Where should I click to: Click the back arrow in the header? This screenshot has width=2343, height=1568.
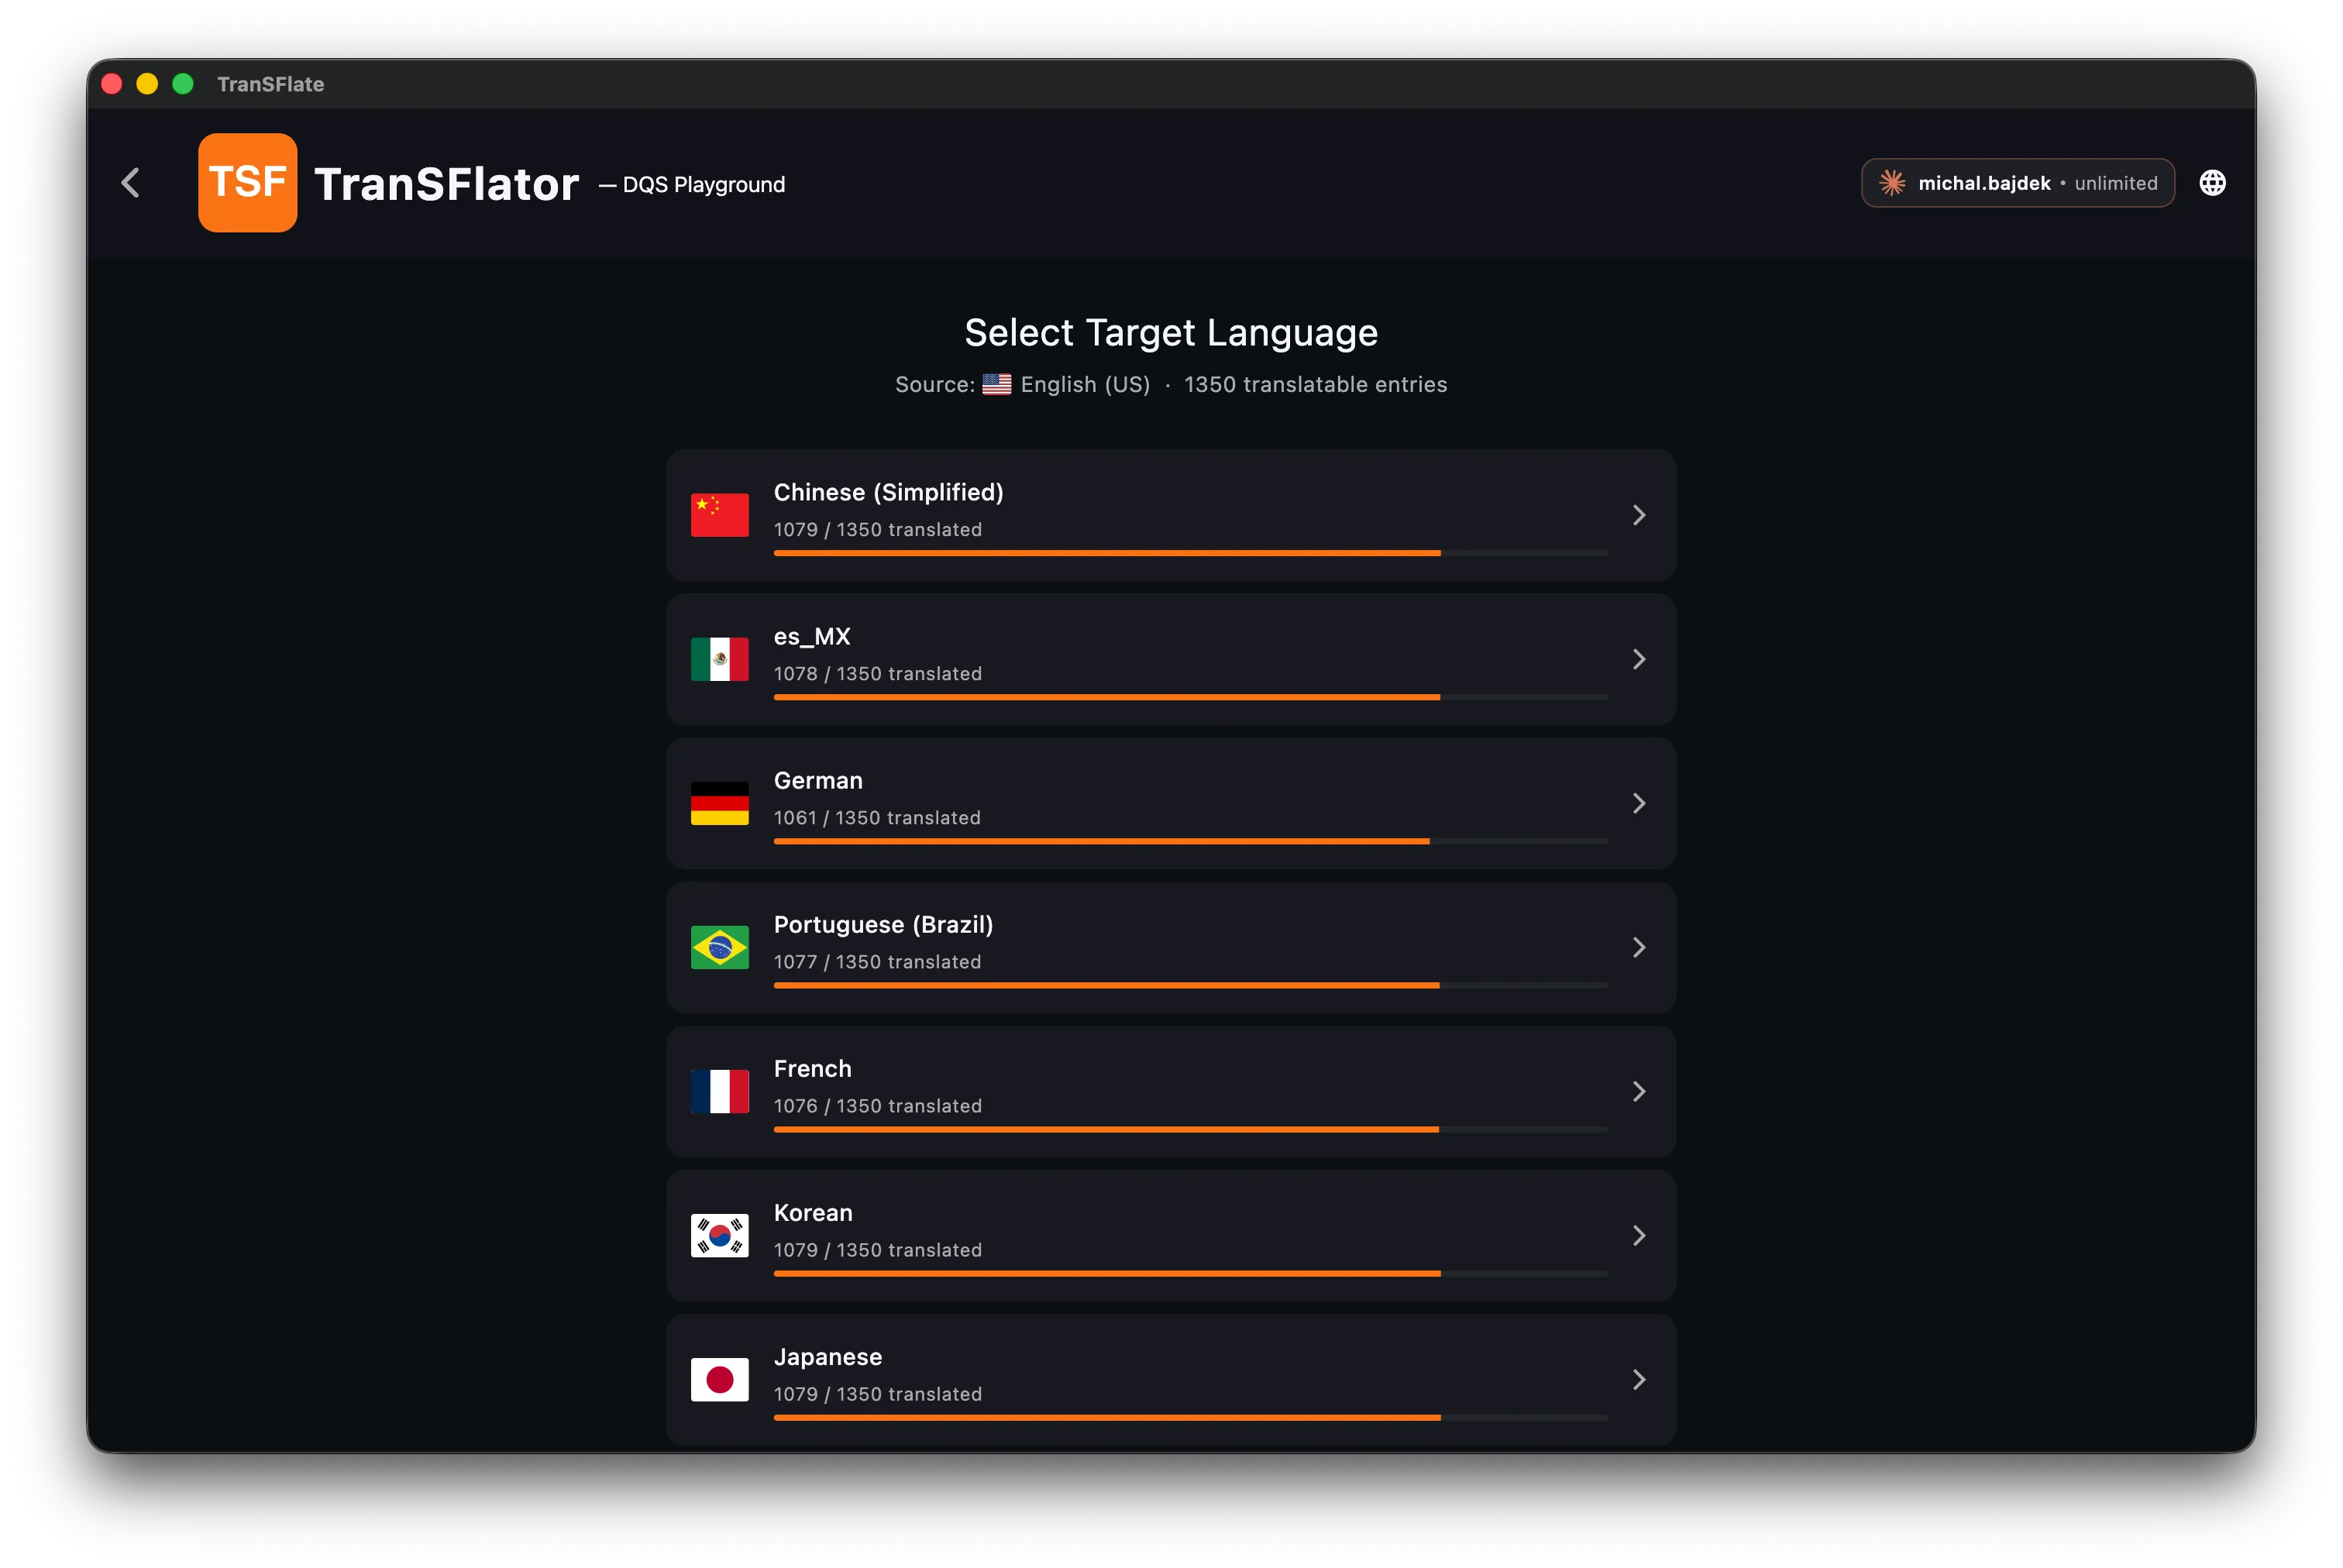pos(131,182)
